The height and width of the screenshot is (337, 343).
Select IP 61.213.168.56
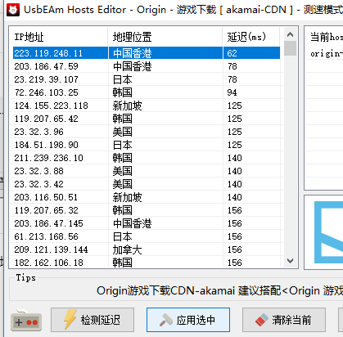click(x=46, y=236)
